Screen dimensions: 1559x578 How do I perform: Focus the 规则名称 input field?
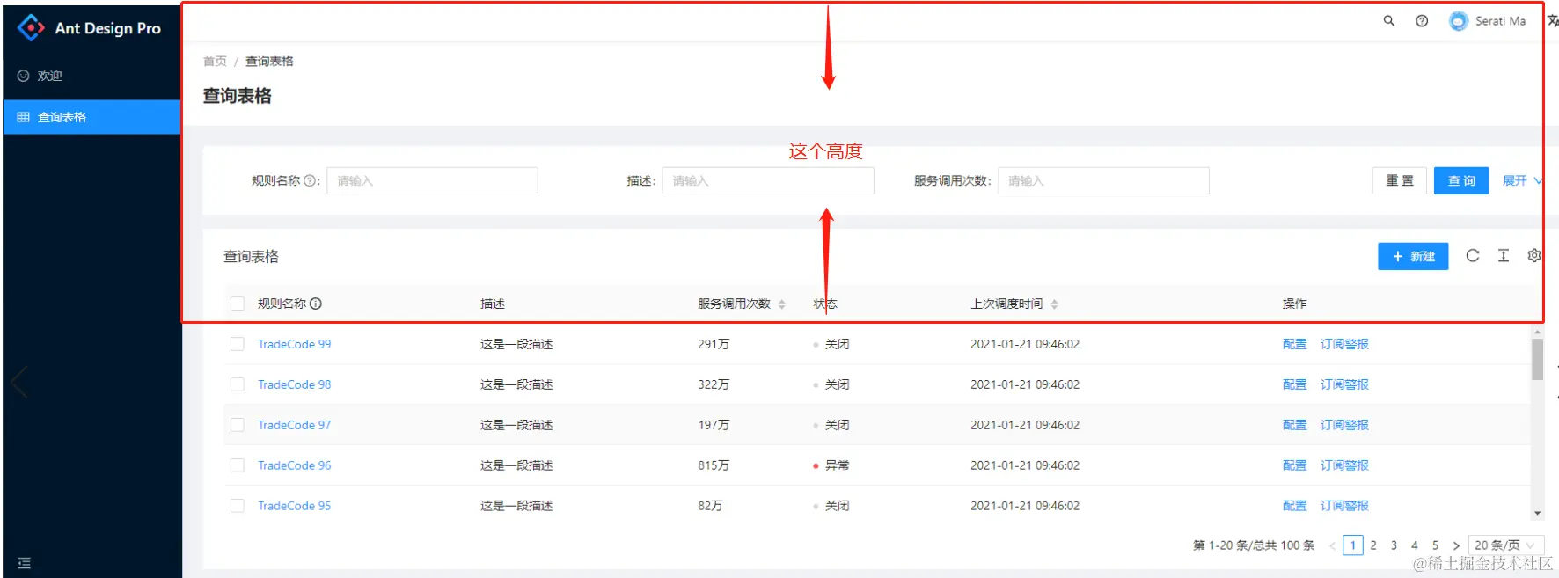point(432,181)
